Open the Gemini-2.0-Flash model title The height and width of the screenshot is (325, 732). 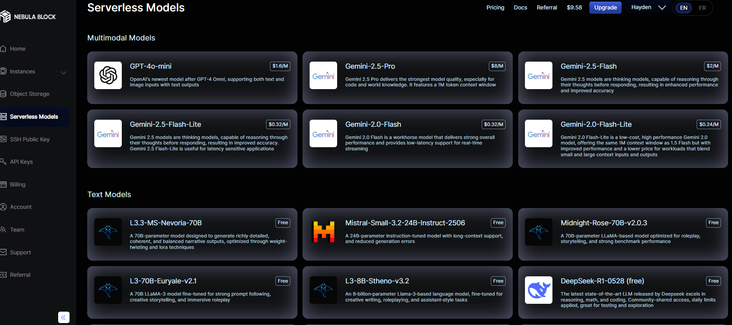click(373, 124)
